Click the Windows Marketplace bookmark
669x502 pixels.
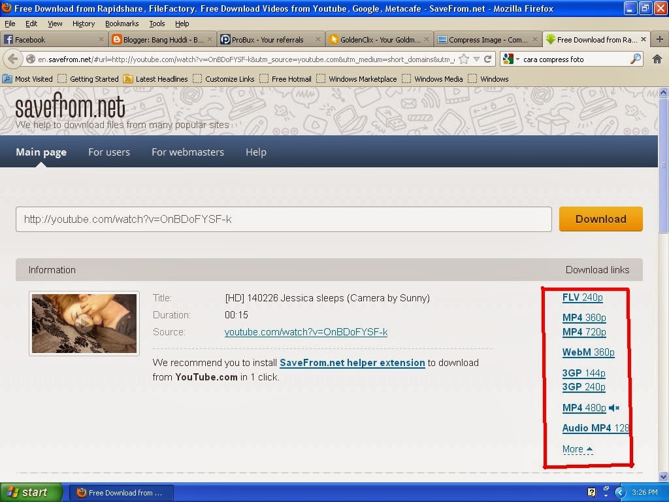pyautogui.click(x=357, y=79)
